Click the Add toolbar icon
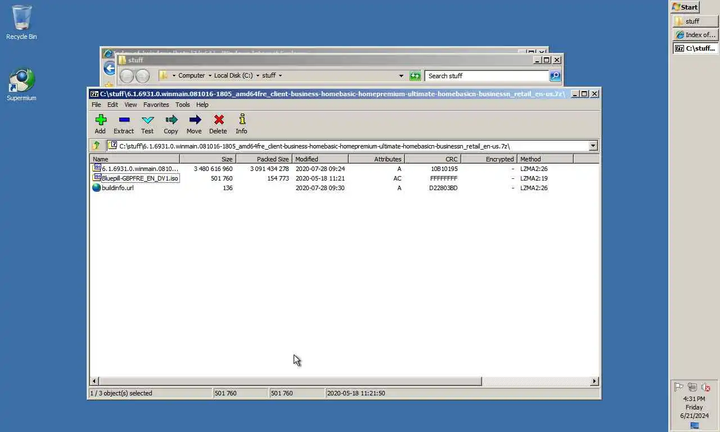This screenshot has height=432, width=720. [101, 119]
